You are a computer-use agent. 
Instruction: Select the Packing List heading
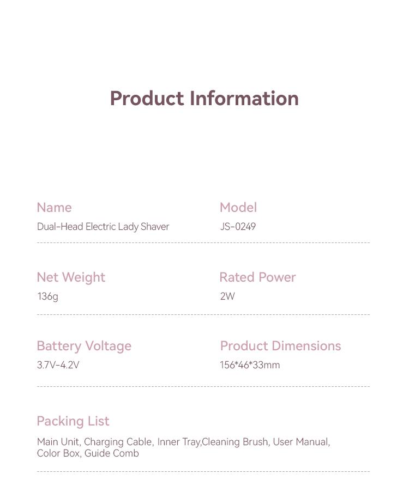73,421
